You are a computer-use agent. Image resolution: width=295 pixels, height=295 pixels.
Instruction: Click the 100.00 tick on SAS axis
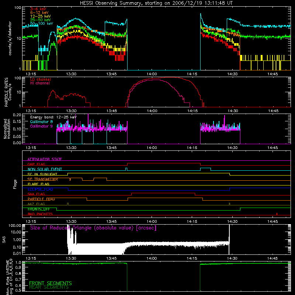coord(15,225)
